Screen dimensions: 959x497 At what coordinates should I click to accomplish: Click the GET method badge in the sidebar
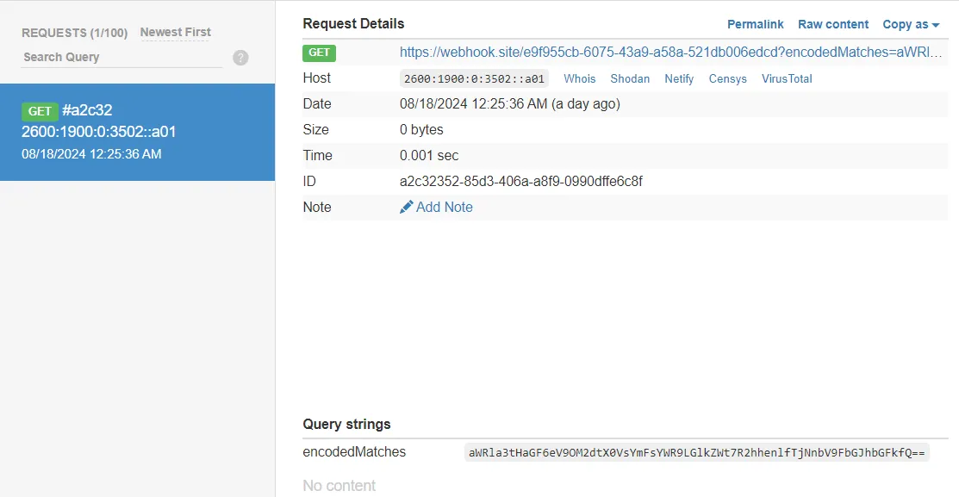40,110
